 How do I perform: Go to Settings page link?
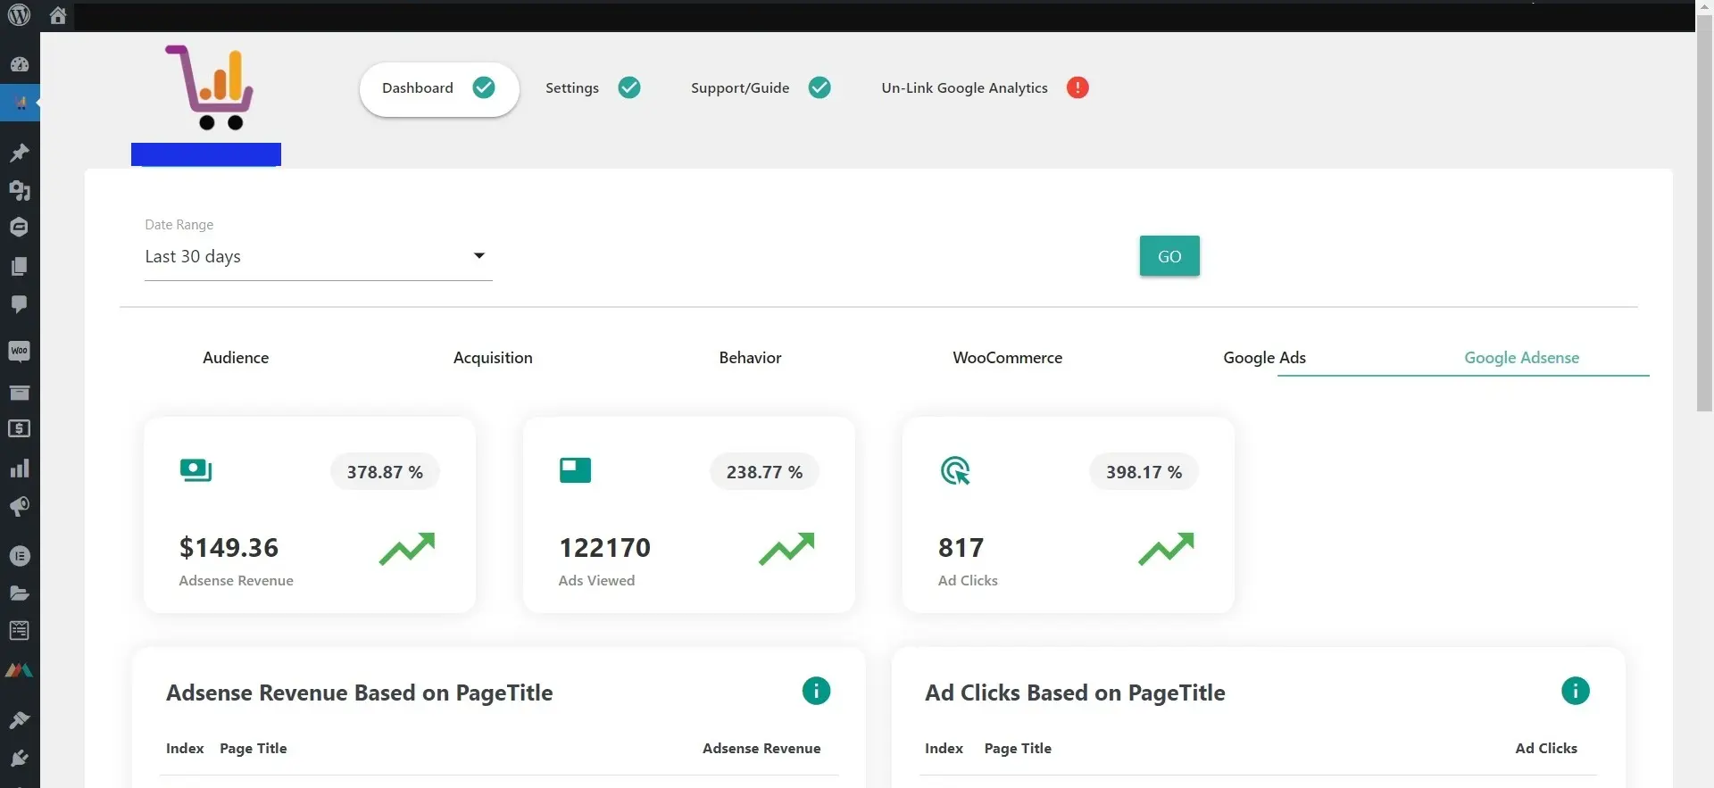tap(572, 88)
